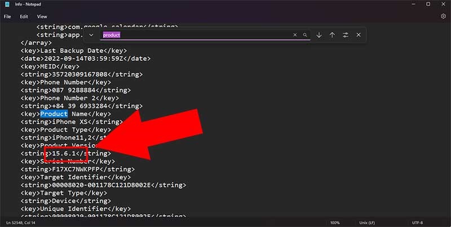Open search options sliders icon
The height and width of the screenshot is (227, 451).
(x=346, y=35)
